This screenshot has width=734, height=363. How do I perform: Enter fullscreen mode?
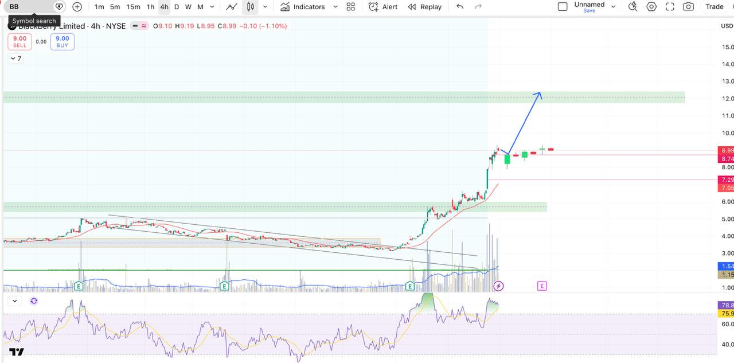670,7
